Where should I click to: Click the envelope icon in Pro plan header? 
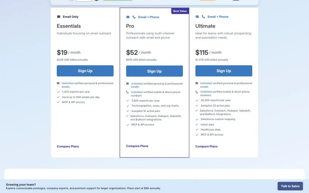pos(128,17)
